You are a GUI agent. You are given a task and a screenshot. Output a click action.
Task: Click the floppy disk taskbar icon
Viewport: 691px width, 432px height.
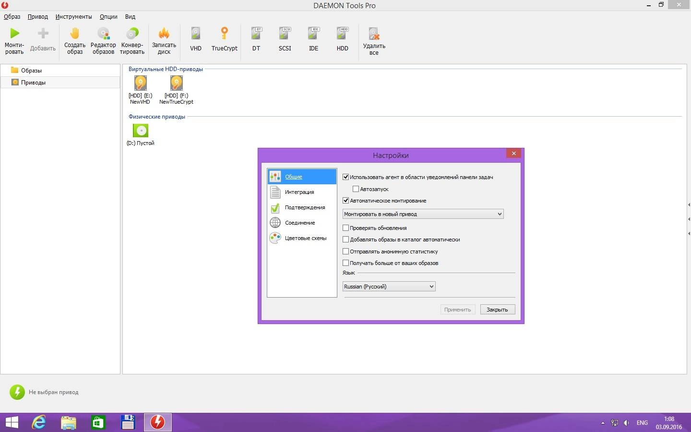point(128,422)
